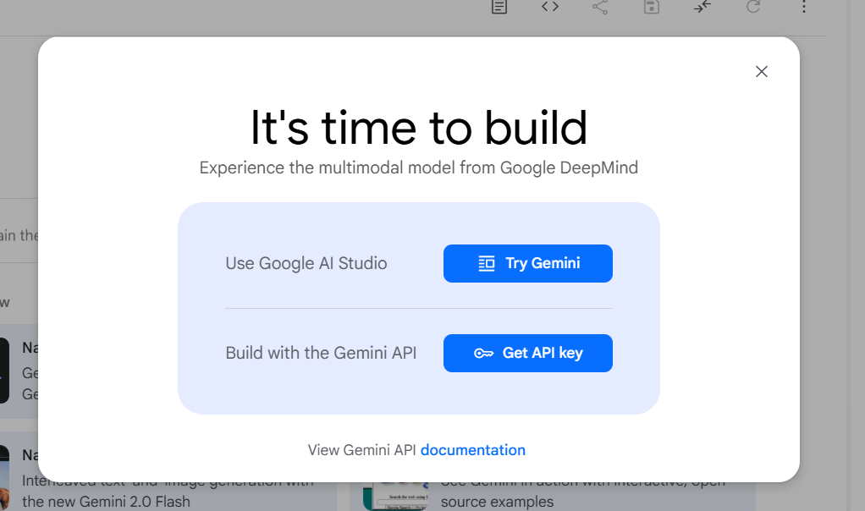The width and height of the screenshot is (865, 511).
Task: Click the key icon on the API key button
Action: (483, 354)
